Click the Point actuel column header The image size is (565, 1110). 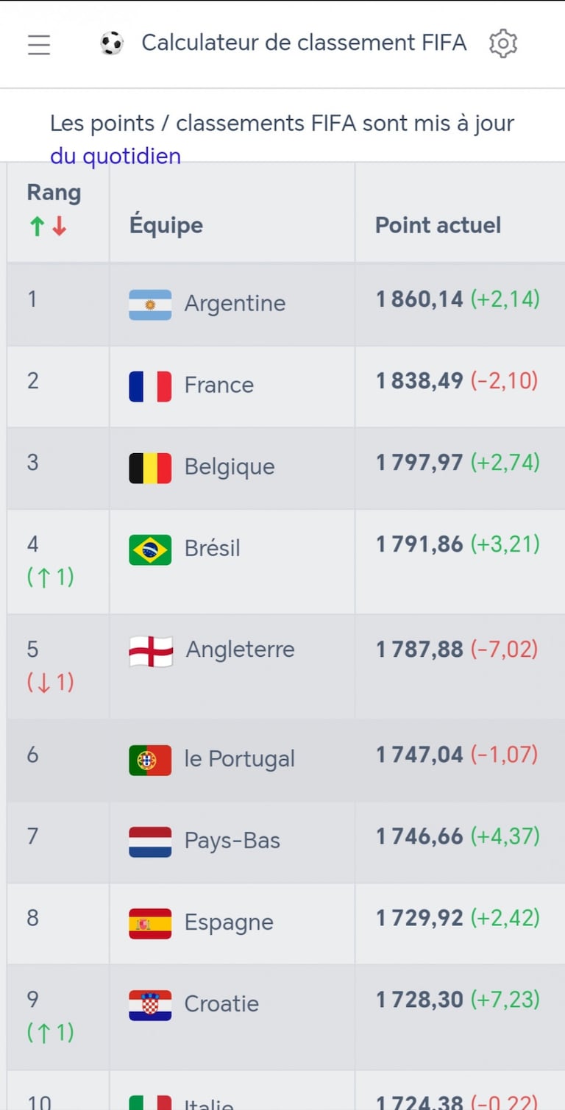point(438,225)
